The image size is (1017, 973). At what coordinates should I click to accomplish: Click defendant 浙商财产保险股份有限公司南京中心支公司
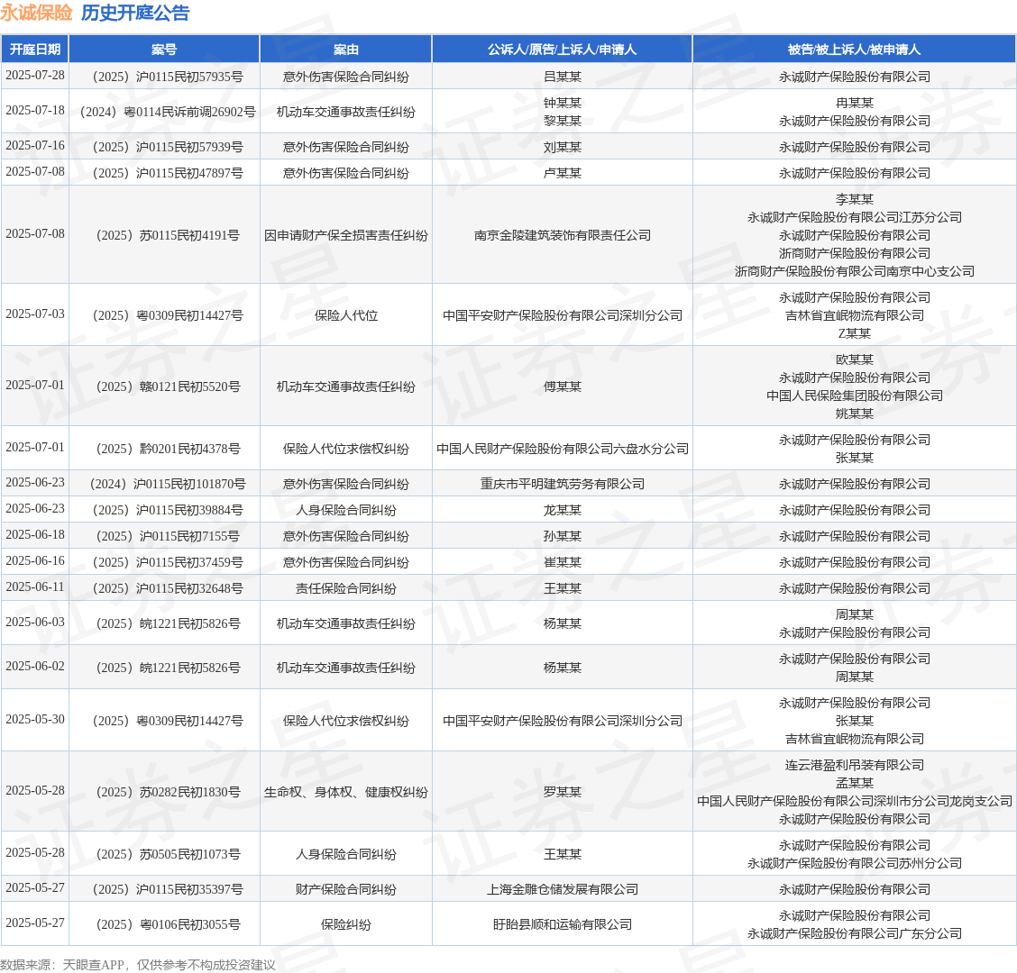pyautogui.click(x=854, y=271)
